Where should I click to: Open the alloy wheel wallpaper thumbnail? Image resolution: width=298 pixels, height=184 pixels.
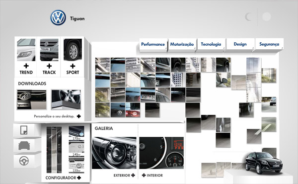(66, 99)
